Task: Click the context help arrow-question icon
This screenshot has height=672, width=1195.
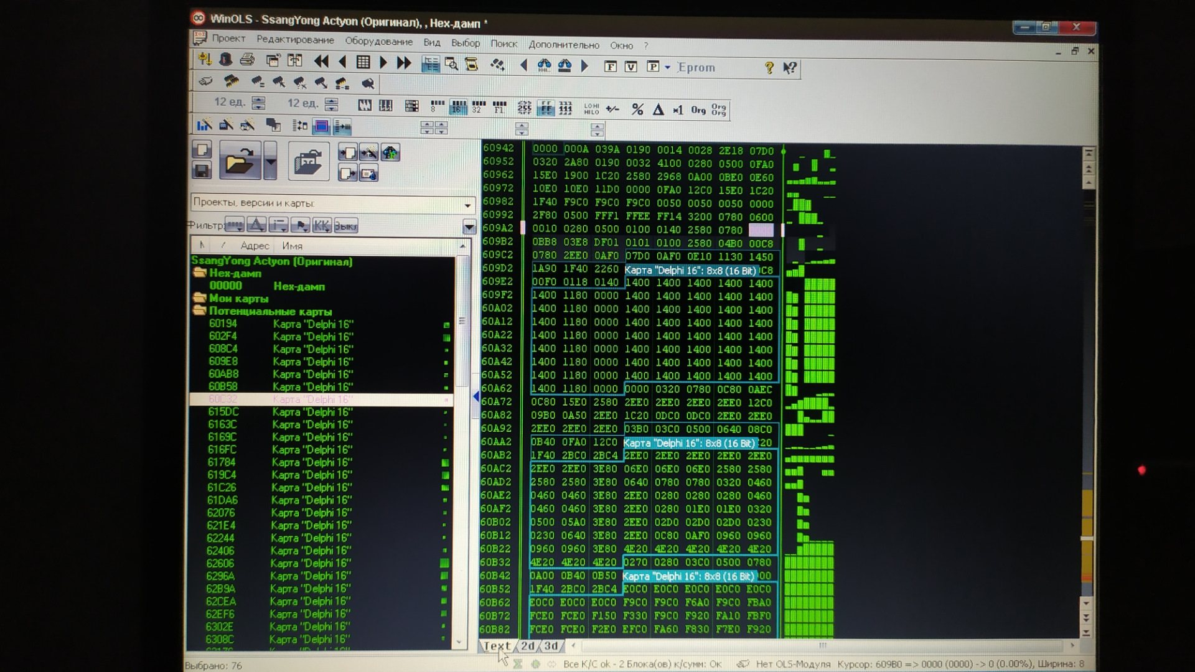Action: tap(790, 68)
